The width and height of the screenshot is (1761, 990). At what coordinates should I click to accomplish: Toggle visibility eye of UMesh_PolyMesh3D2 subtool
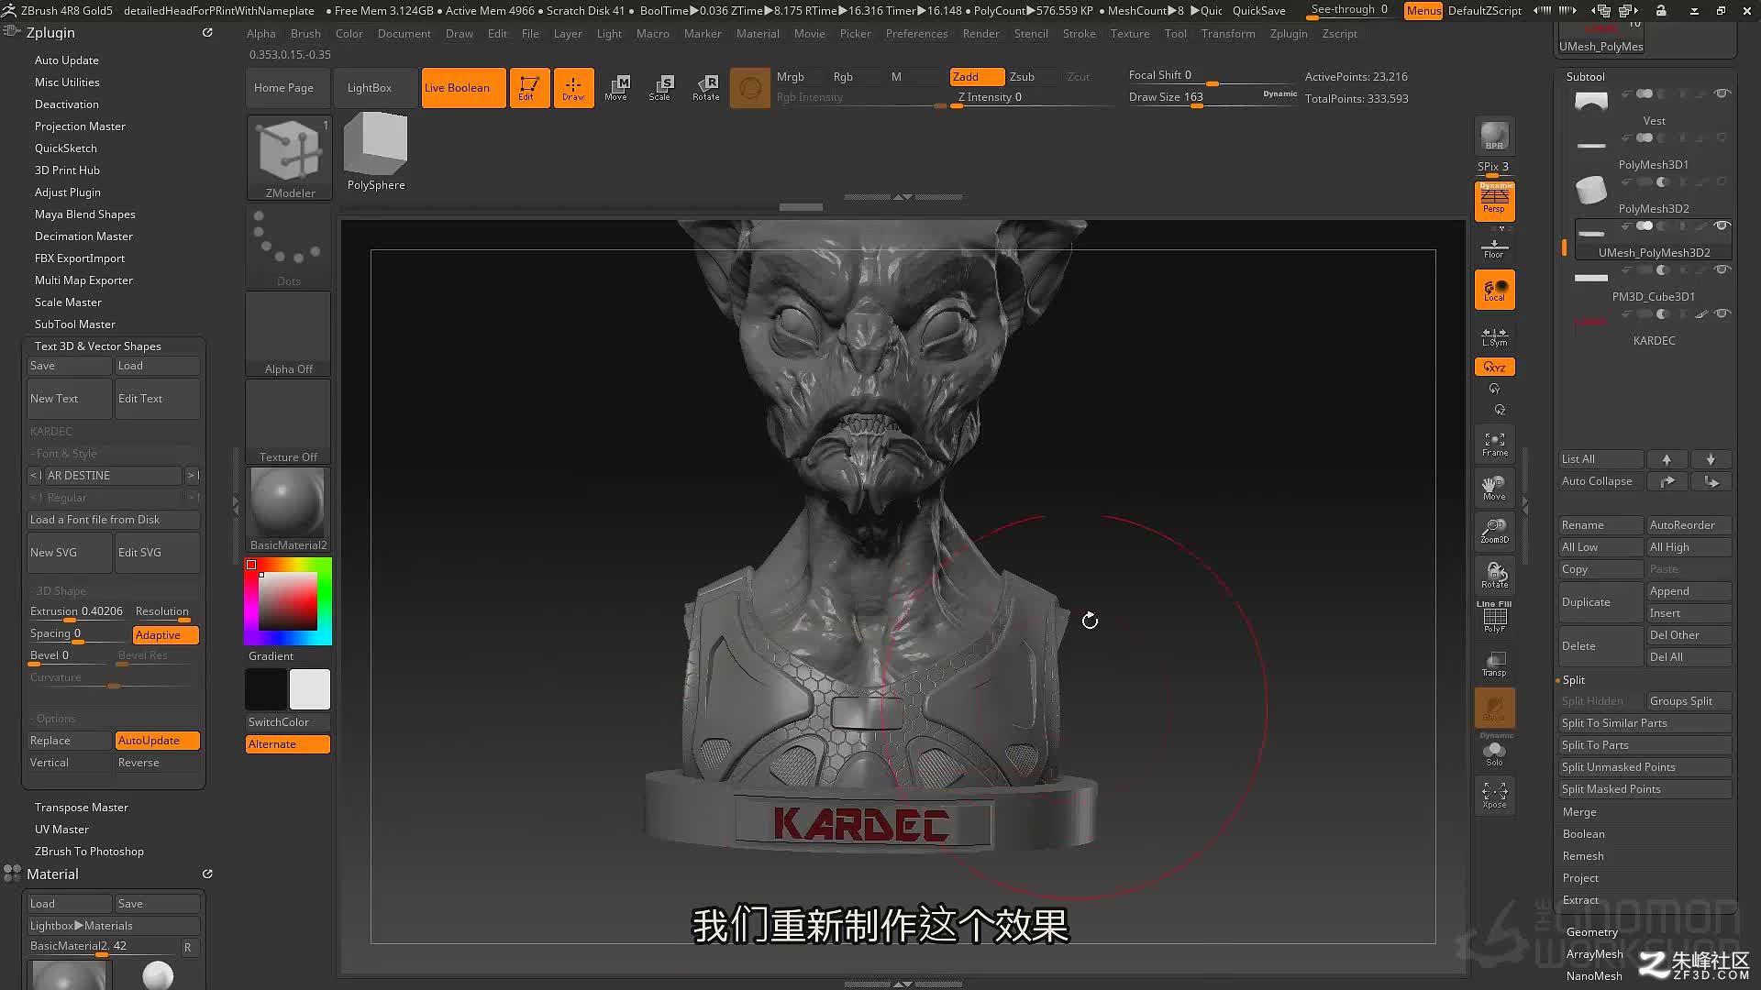1722,225
